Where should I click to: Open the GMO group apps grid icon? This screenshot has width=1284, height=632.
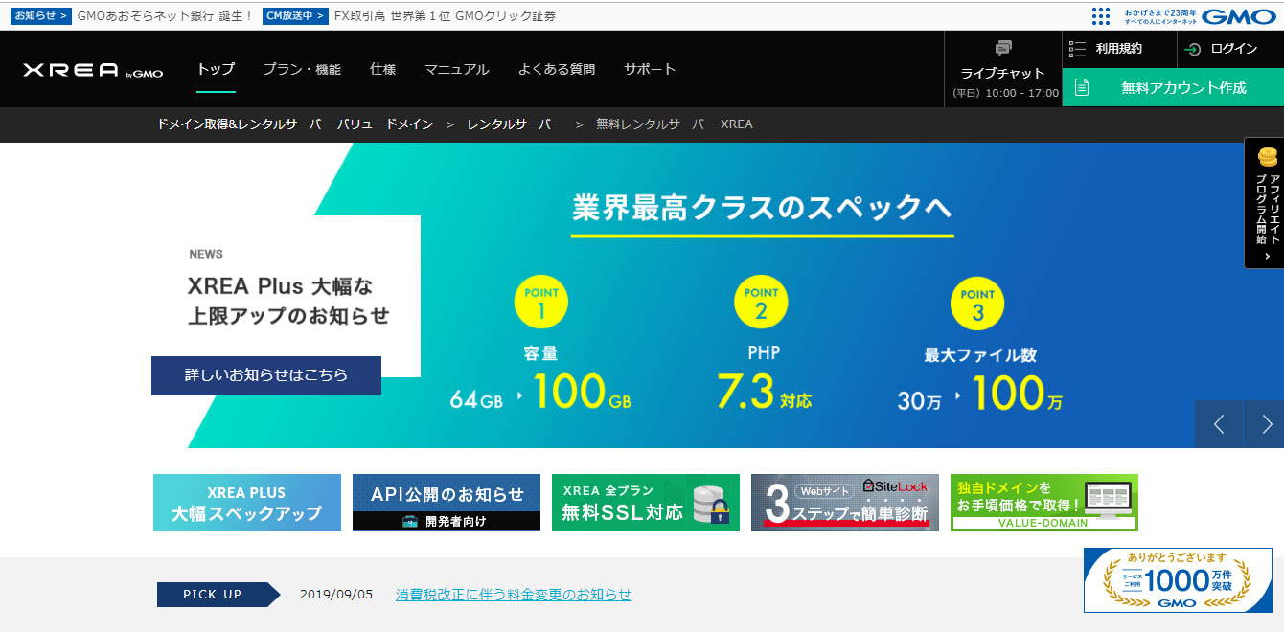coord(1101,15)
